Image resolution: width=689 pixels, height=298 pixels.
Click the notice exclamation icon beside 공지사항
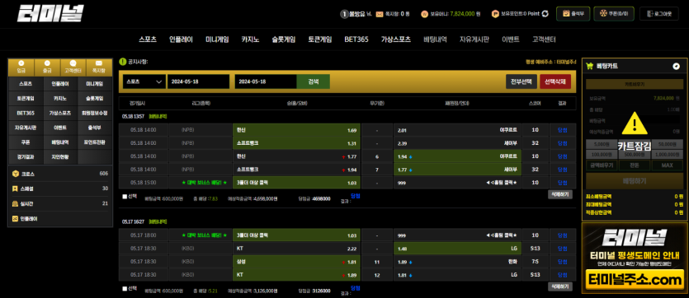(123, 62)
